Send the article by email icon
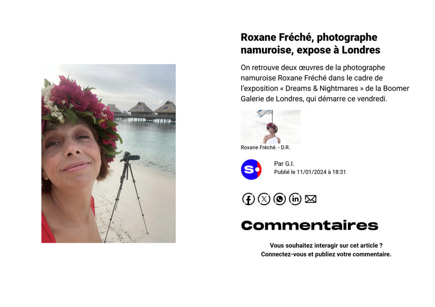435x307 pixels. tap(311, 199)
